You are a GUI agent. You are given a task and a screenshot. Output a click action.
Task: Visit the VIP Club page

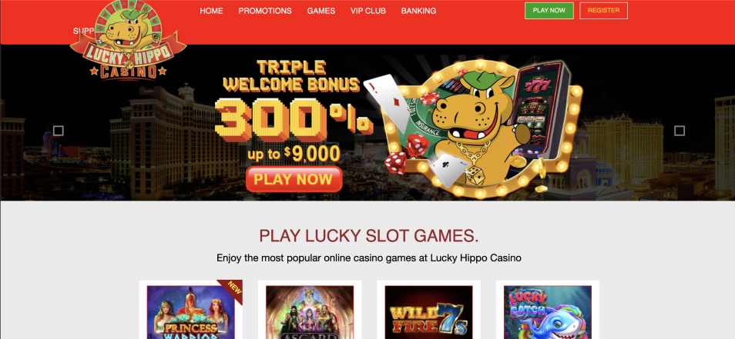coord(368,11)
